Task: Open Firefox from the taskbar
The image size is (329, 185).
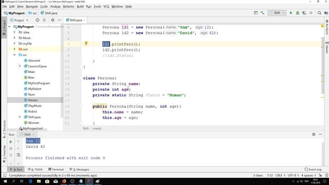Action: pos(64,181)
